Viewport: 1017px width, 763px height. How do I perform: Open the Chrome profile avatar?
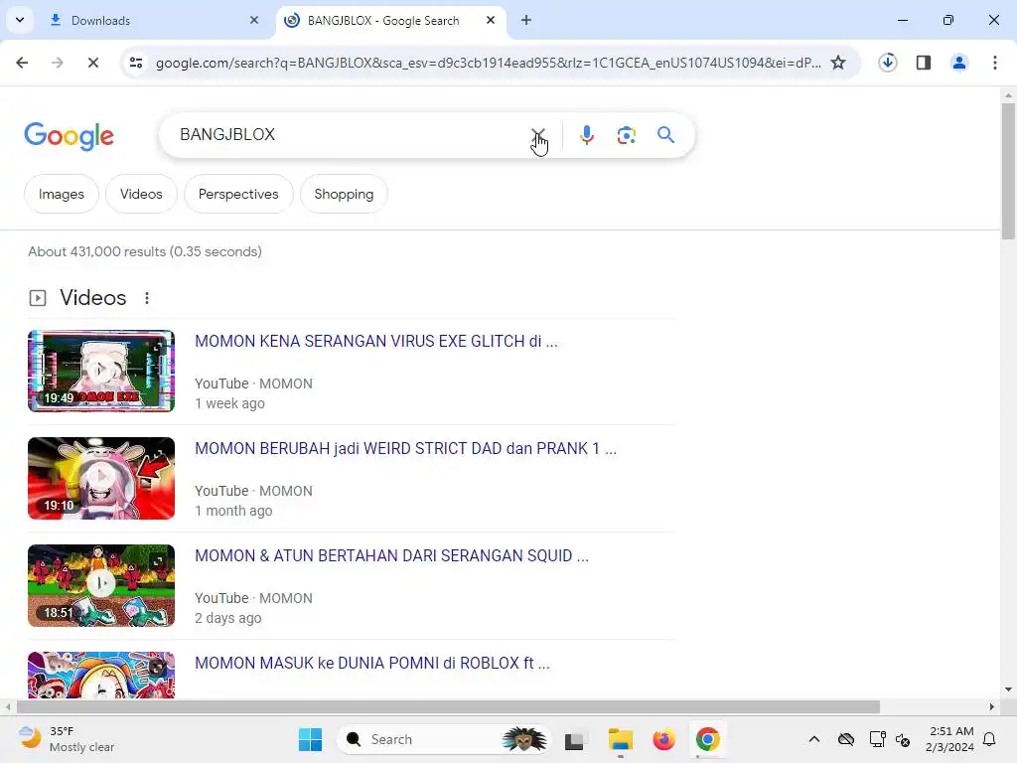(958, 63)
